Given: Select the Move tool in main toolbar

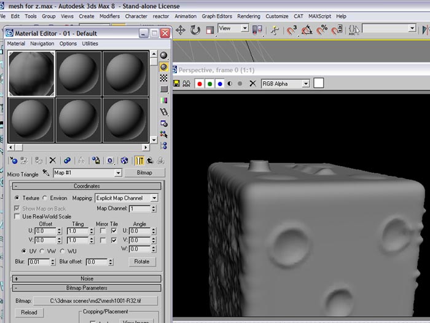Looking at the screenshot, I should (181, 30).
